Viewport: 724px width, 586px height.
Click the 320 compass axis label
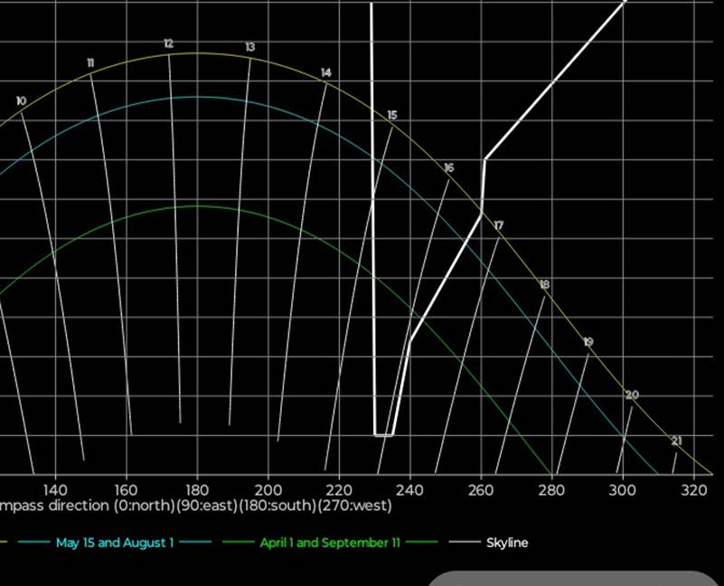[x=694, y=490]
